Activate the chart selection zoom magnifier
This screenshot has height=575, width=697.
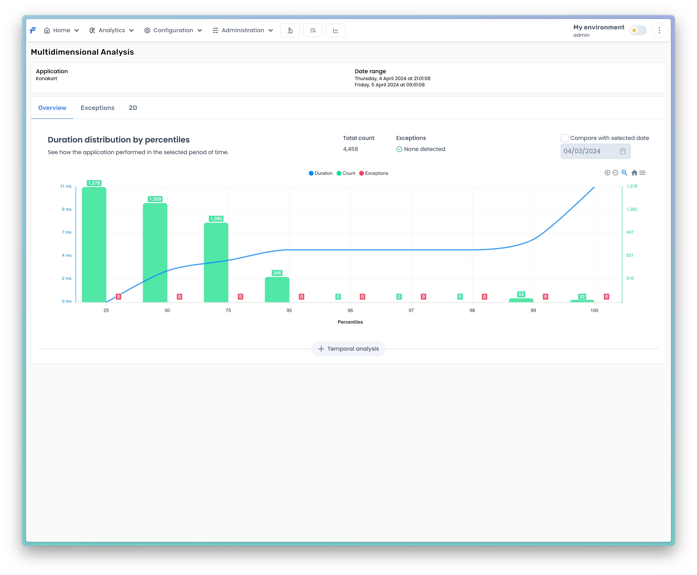point(624,173)
